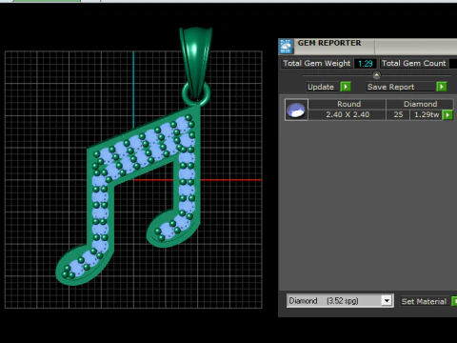Click the Total Gem Weight label
The width and height of the screenshot is (457, 343).
[317, 63]
